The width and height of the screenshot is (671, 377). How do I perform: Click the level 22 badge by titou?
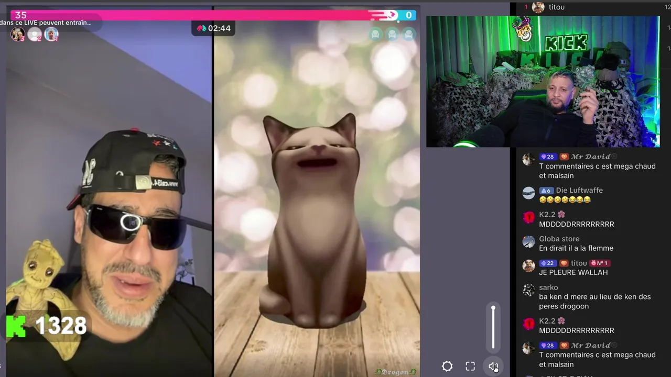pyautogui.click(x=547, y=263)
